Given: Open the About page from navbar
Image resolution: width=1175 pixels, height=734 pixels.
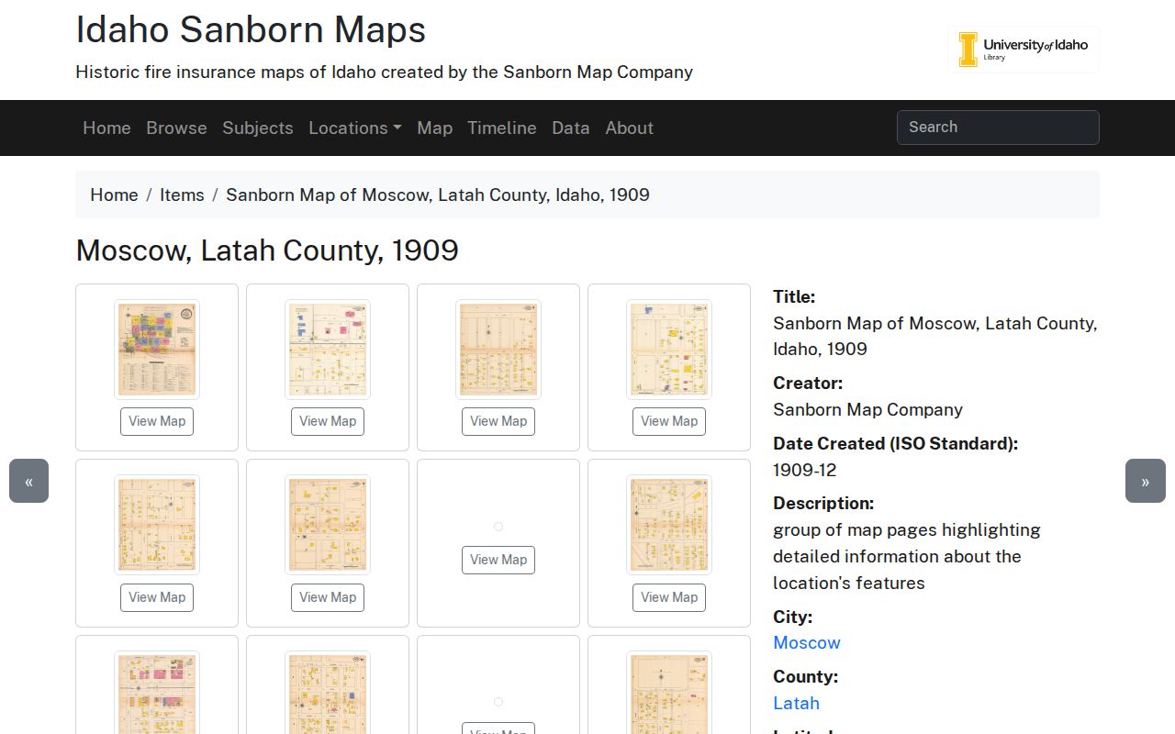Looking at the screenshot, I should tap(630, 128).
